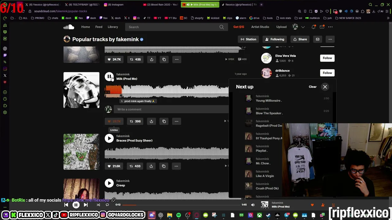Share the track with 24.7K likes
The width and height of the screenshot is (392, 220).
[x=152, y=59]
